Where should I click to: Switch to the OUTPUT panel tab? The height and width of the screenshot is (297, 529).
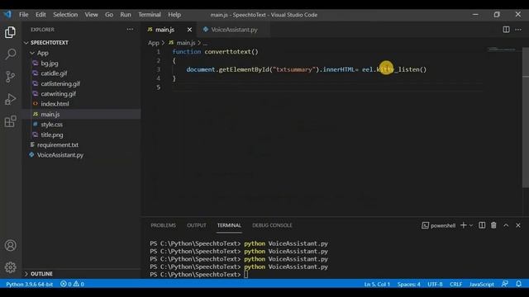tap(197, 225)
